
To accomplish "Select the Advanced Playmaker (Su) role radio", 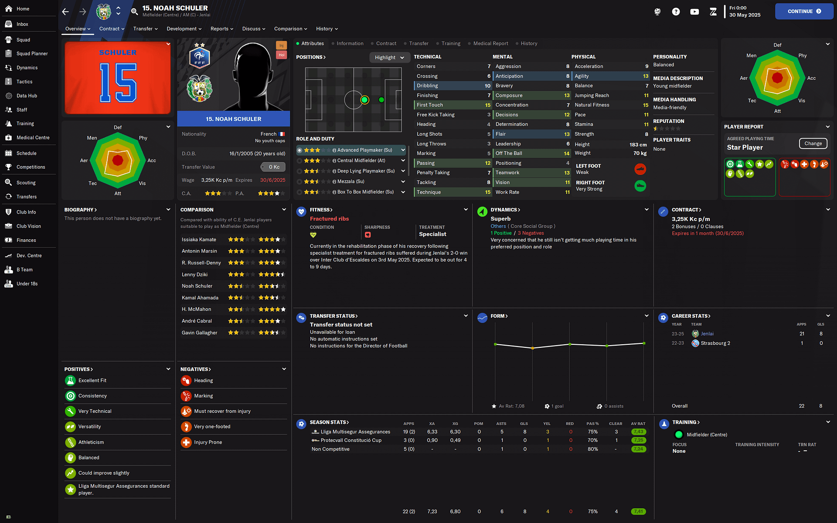I will pos(299,150).
